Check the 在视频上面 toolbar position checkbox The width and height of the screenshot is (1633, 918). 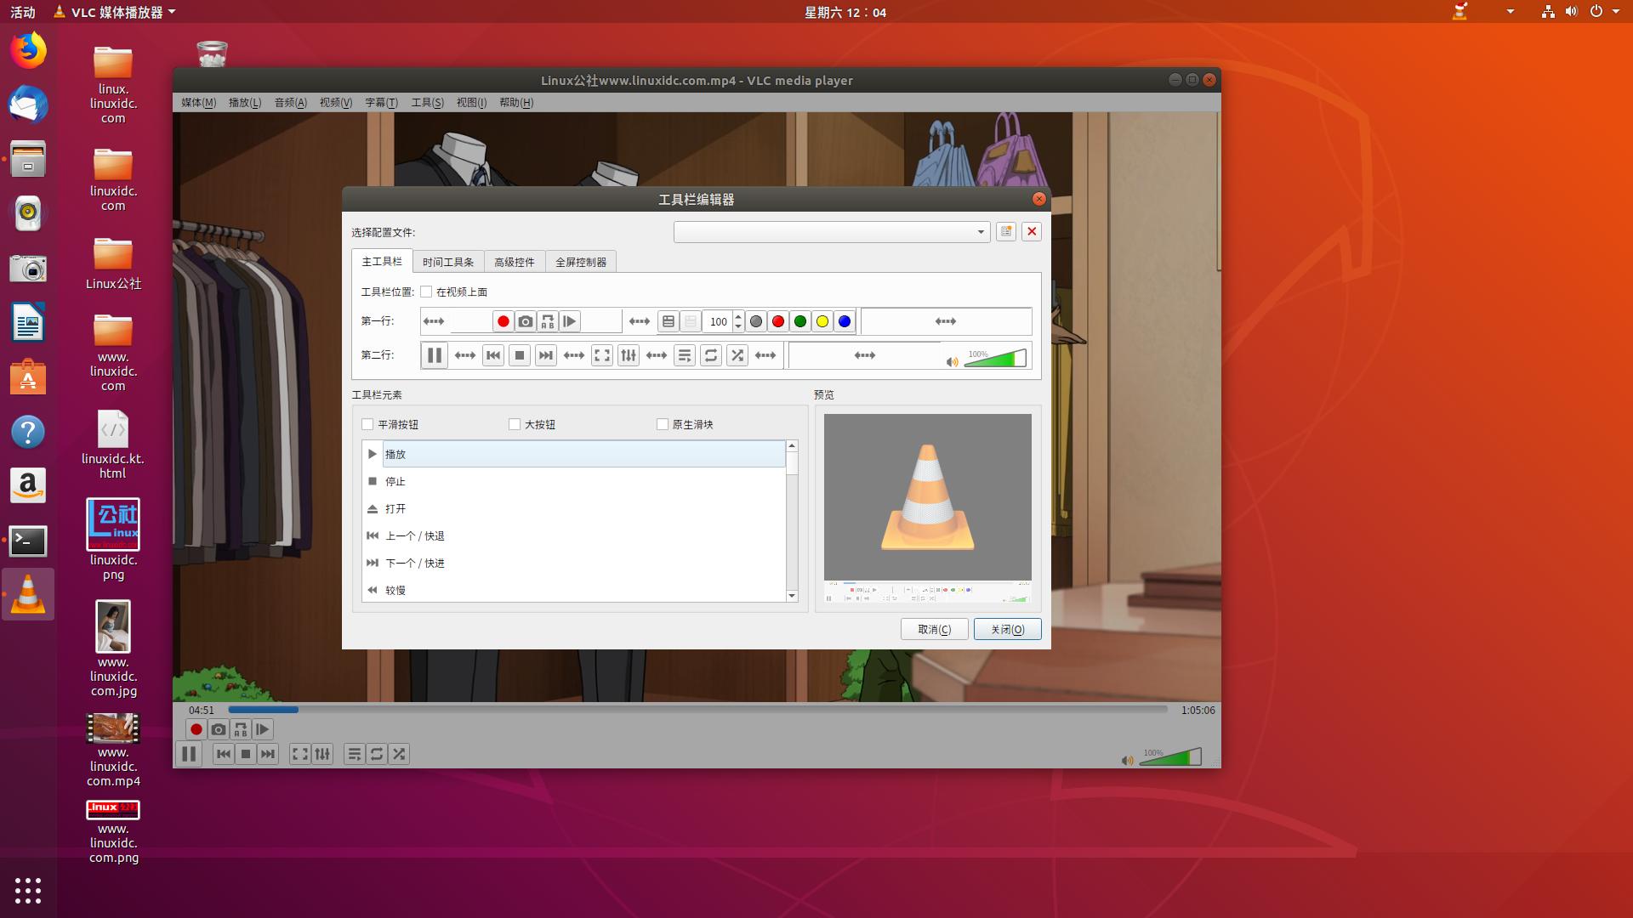coord(427,291)
